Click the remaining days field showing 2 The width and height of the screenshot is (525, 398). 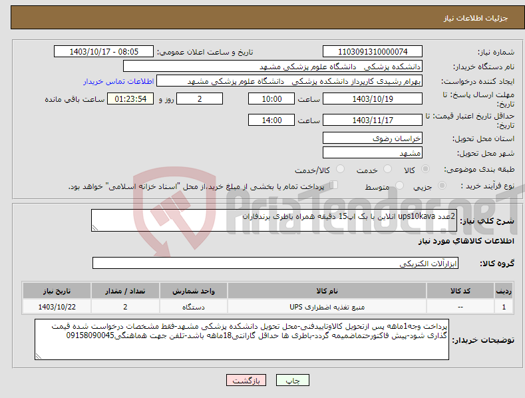pyautogui.click(x=200, y=99)
